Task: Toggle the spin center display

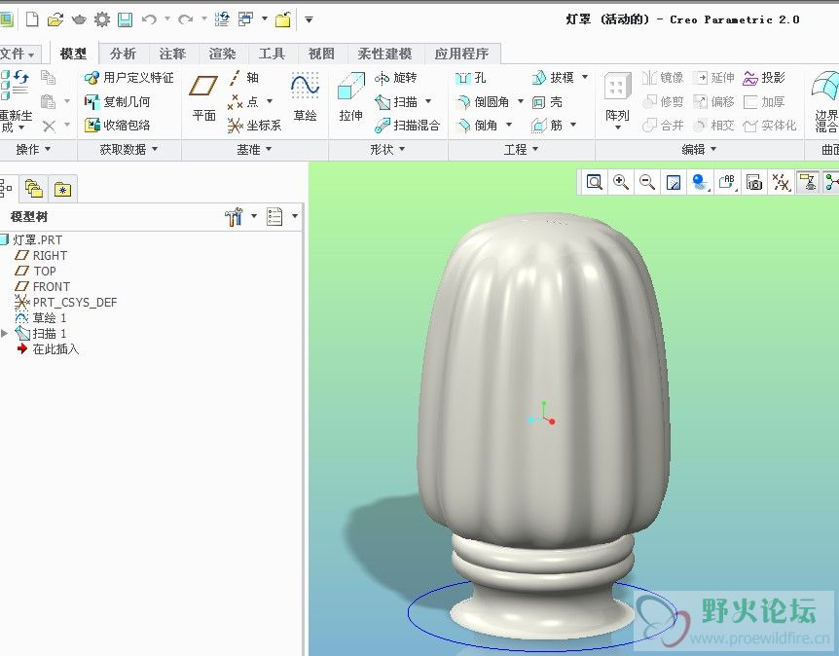Action: click(831, 182)
